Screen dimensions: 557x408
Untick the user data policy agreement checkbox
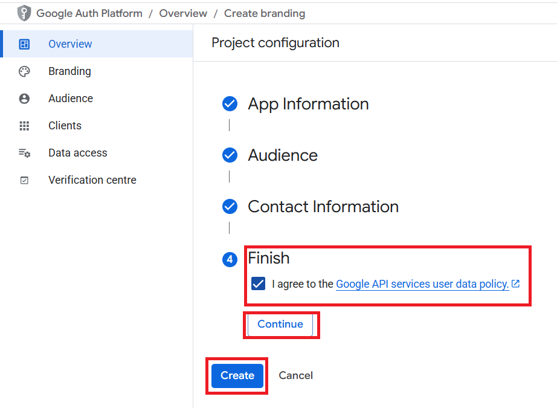(x=258, y=283)
